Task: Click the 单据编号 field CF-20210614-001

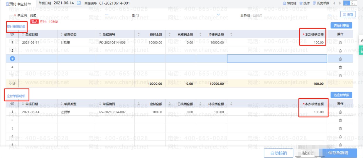Action: (115, 3)
